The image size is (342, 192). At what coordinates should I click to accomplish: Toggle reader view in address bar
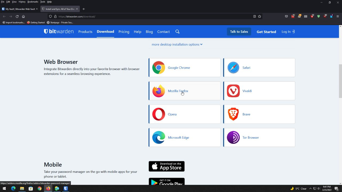click(255, 17)
